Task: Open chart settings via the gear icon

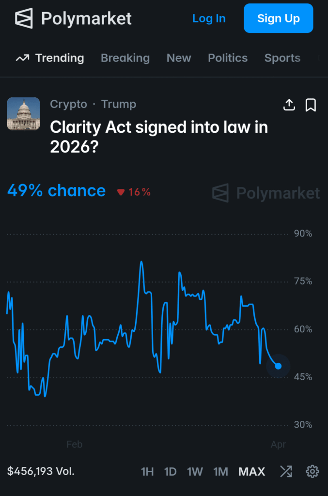Action: pos(312,471)
